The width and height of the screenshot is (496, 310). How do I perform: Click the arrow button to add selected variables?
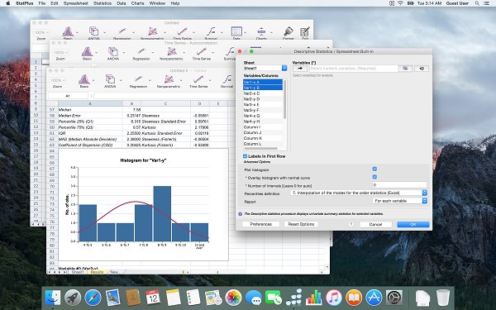300,69
